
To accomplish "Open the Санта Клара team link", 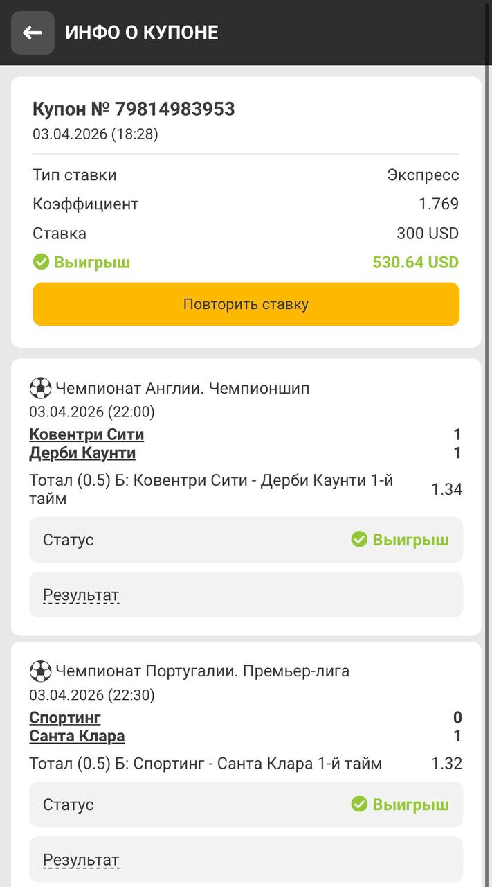I will tap(77, 736).
